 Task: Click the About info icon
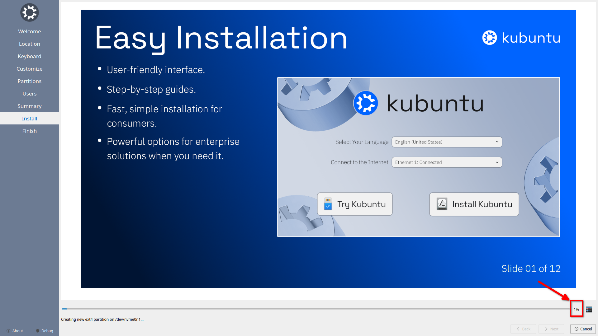pyautogui.click(x=8, y=331)
